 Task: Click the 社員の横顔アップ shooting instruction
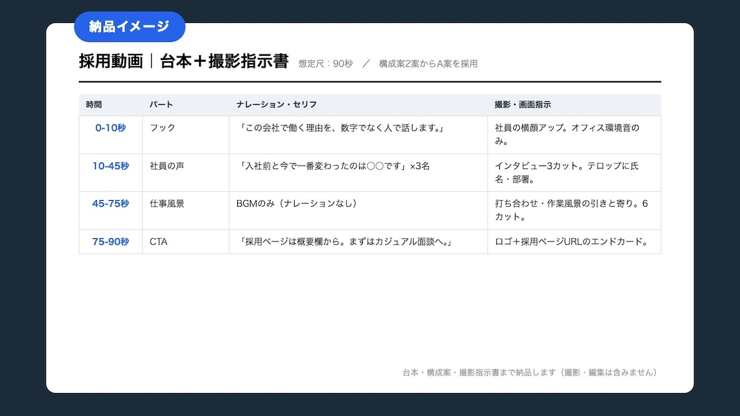click(x=574, y=135)
